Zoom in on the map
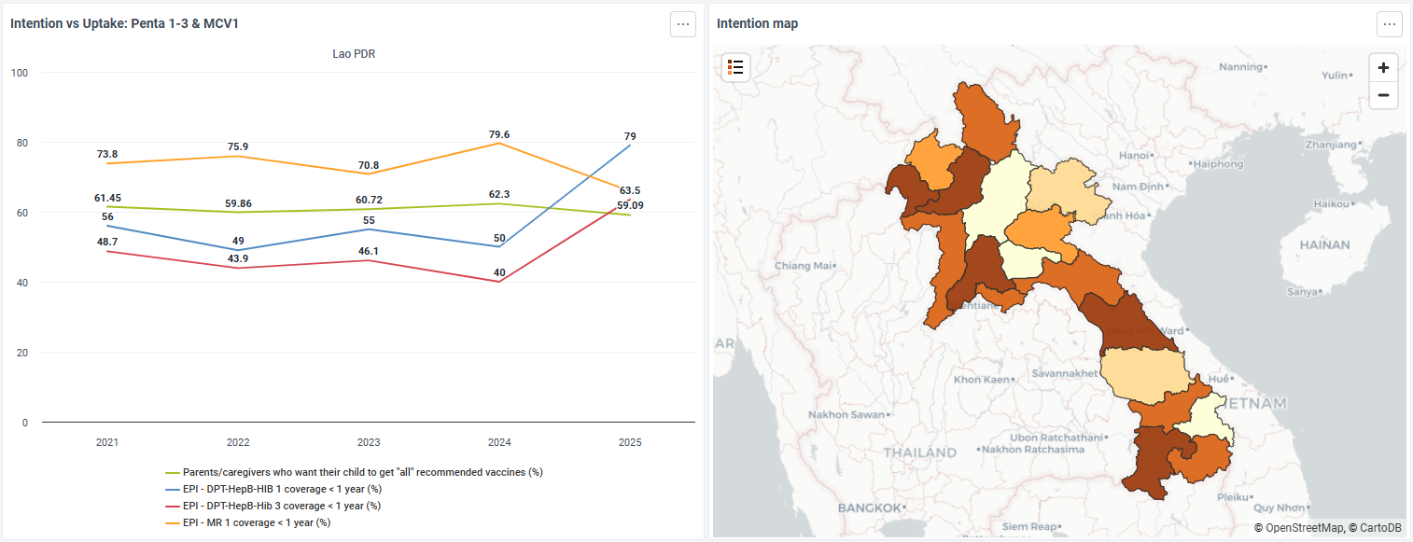 click(x=1383, y=67)
